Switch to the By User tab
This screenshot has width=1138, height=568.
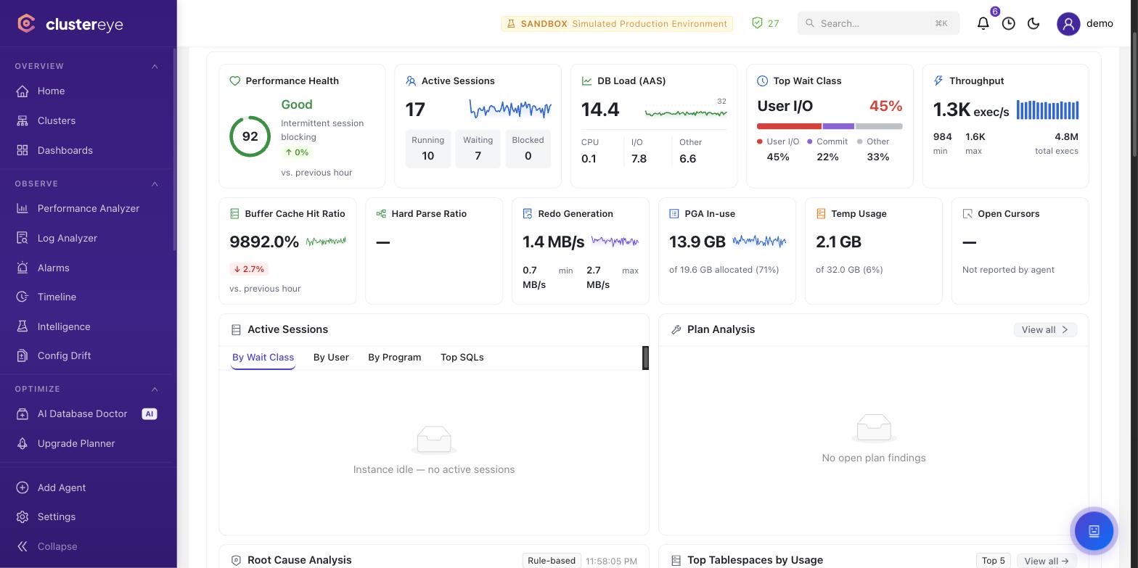click(x=331, y=358)
